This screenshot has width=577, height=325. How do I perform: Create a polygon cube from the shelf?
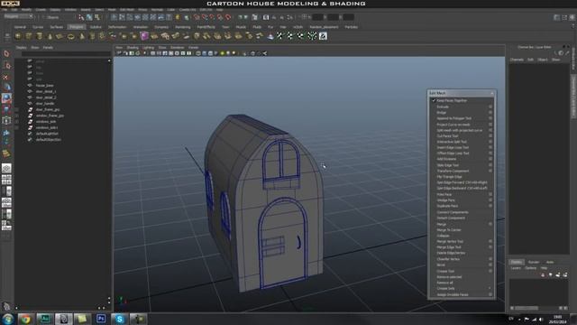[28, 36]
